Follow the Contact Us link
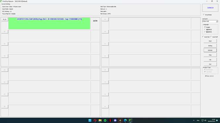The height and width of the screenshot is (123, 220). [210, 8]
